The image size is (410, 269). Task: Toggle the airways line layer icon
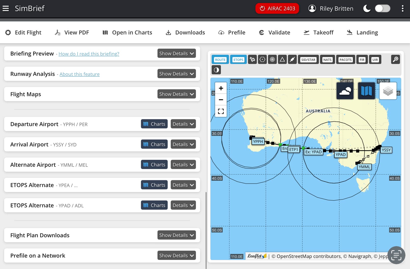[x=292, y=60]
